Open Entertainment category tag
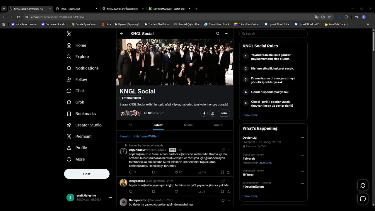Viewport: 375px width, 211px height. 132,98
